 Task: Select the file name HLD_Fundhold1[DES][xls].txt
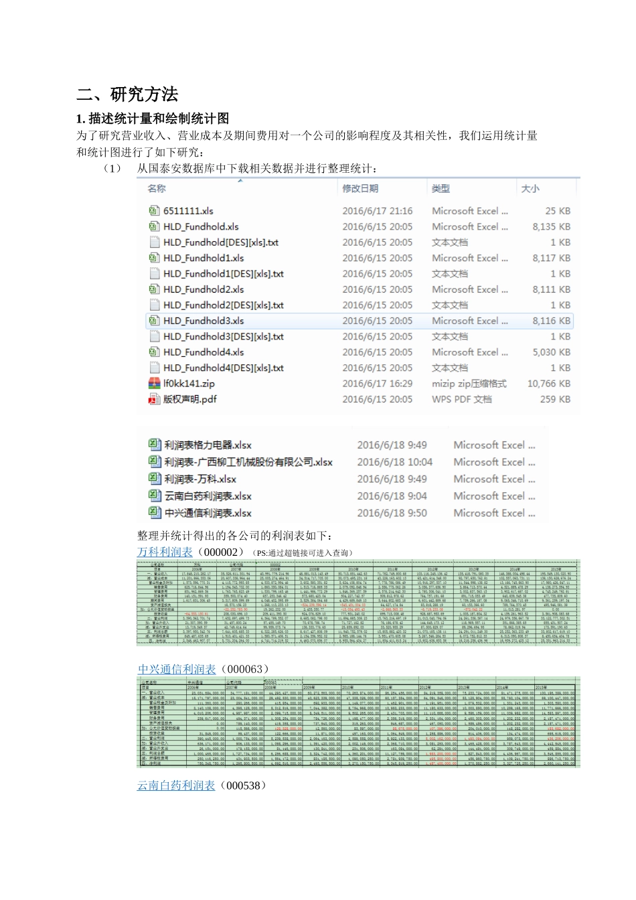click(x=224, y=274)
